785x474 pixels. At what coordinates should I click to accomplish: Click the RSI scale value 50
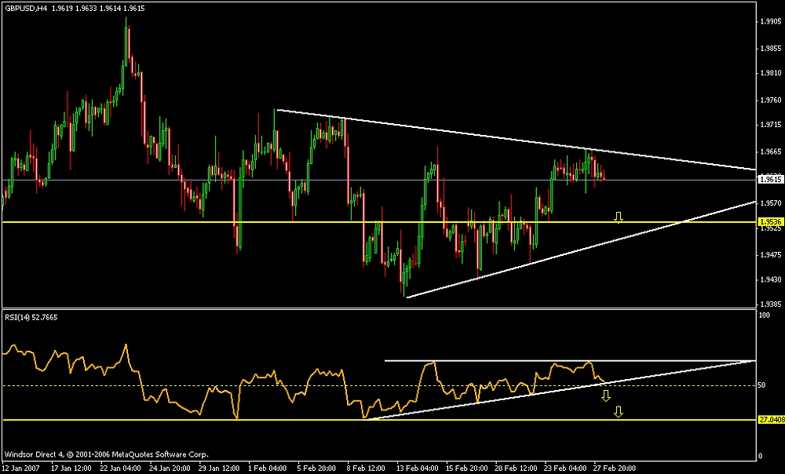762,385
